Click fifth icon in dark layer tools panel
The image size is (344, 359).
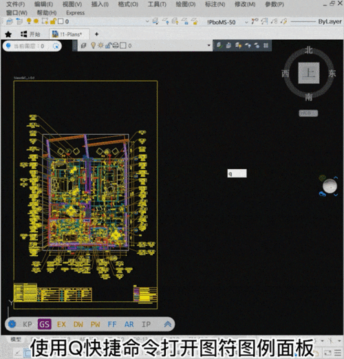point(257,45)
